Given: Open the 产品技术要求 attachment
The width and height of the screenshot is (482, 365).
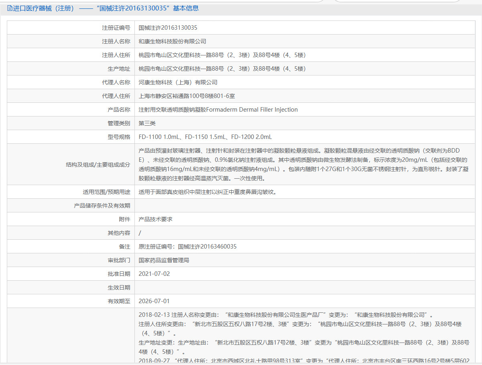Looking at the screenshot, I should click(x=155, y=219).
